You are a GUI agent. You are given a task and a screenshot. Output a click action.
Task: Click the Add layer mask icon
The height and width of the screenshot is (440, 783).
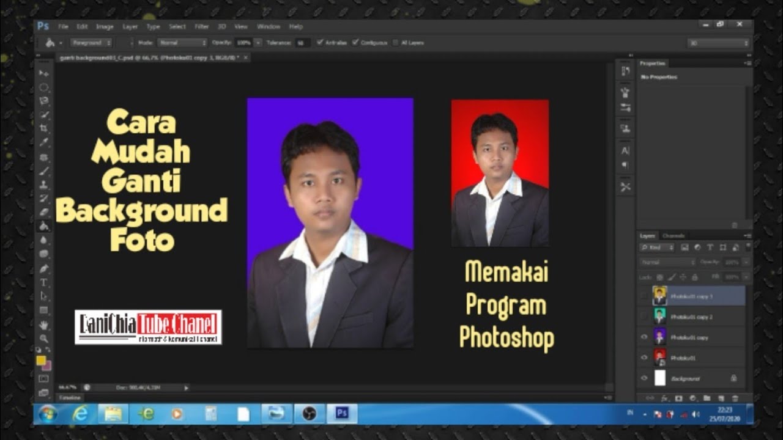(678, 398)
